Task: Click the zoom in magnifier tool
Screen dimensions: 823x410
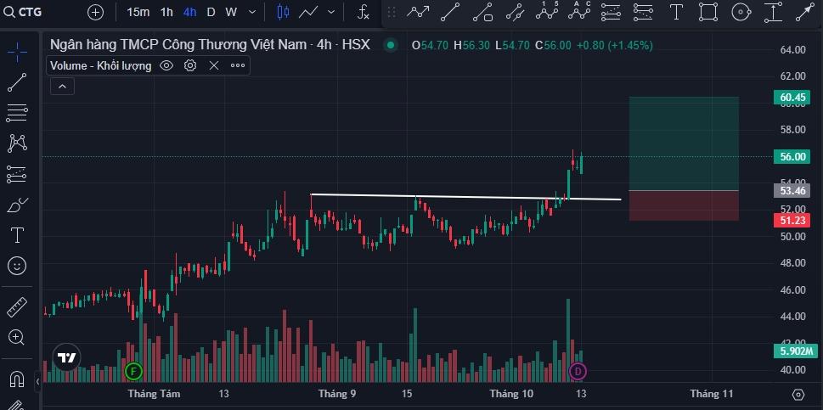Action: click(17, 337)
